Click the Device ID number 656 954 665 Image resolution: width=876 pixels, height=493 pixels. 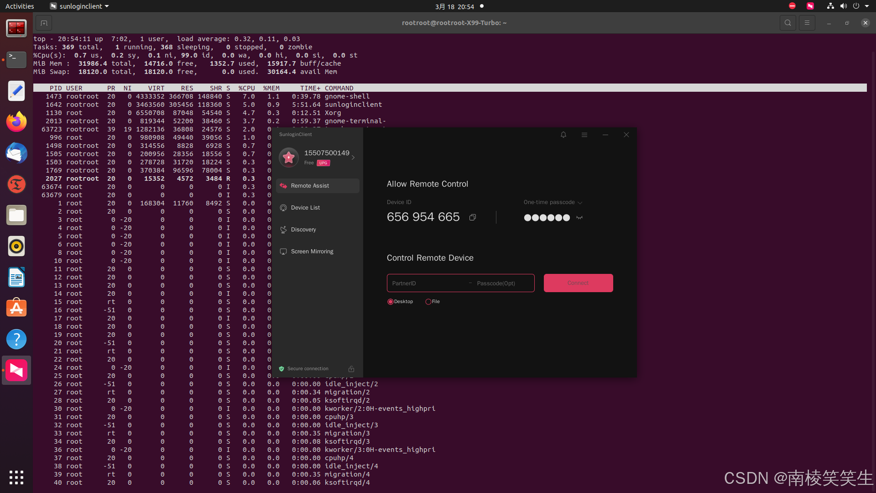(423, 217)
